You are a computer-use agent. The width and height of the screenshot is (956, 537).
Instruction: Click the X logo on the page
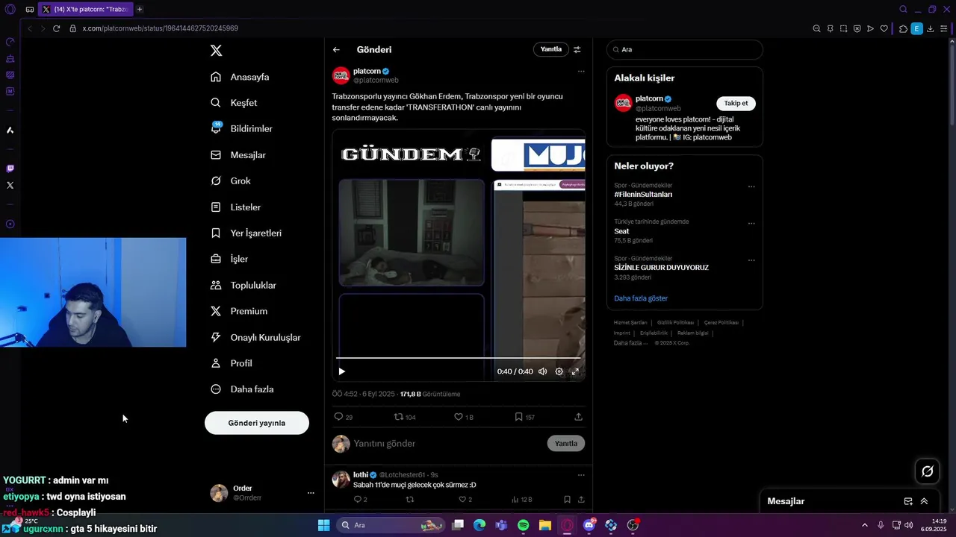(x=216, y=51)
